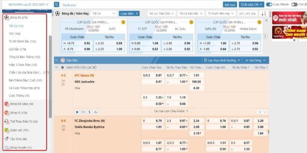Open the Tỷ lệ cược CN dropdown
Image resolution: width=307 pixels, height=153 pixels.
(x=251, y=5)
